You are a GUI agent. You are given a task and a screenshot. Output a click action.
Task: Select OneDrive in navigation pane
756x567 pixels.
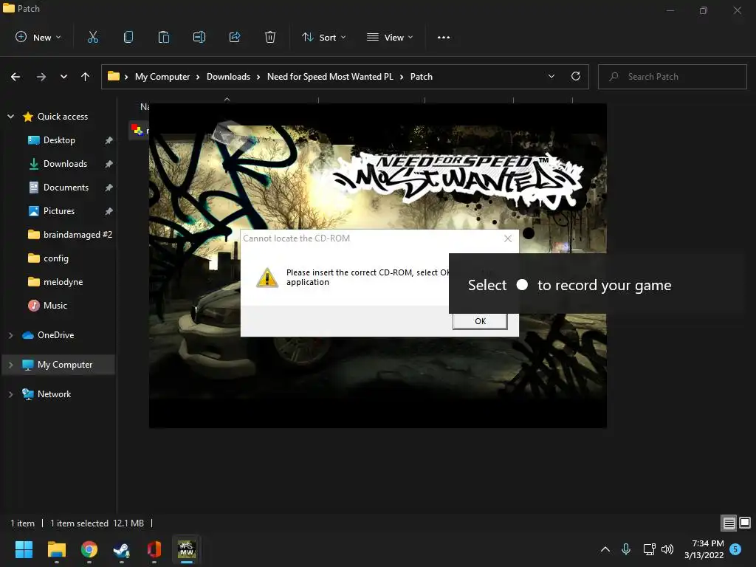(56, 335)
